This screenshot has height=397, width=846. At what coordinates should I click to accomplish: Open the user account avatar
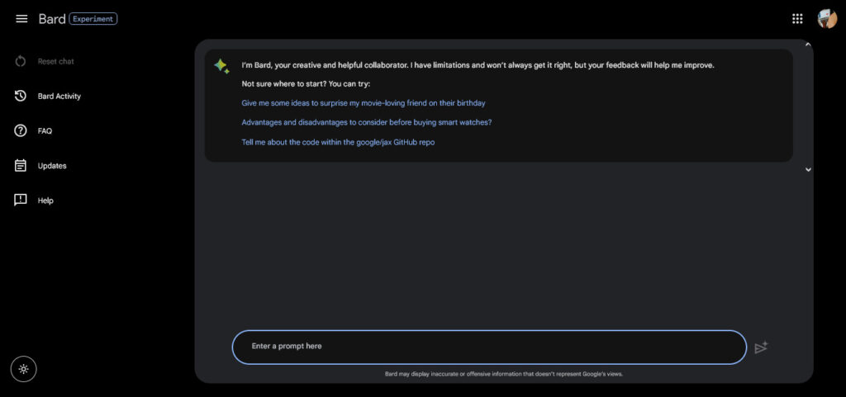pos(826,19)
